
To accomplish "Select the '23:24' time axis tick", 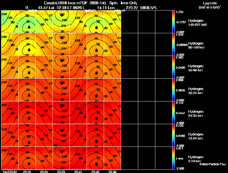I will tap(44, 172).
